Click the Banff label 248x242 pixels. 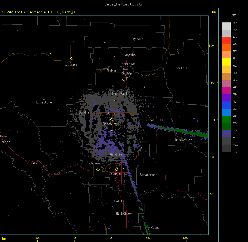coord(36,163)
